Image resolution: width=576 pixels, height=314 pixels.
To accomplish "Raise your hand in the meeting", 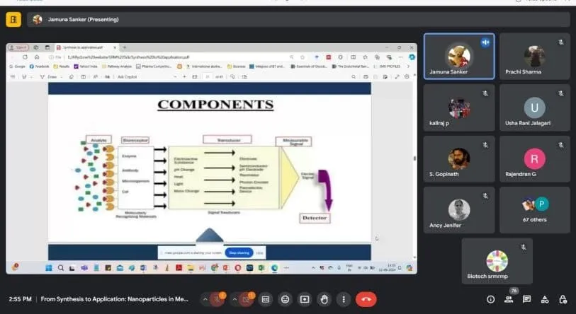I will (x=324, y=300).
